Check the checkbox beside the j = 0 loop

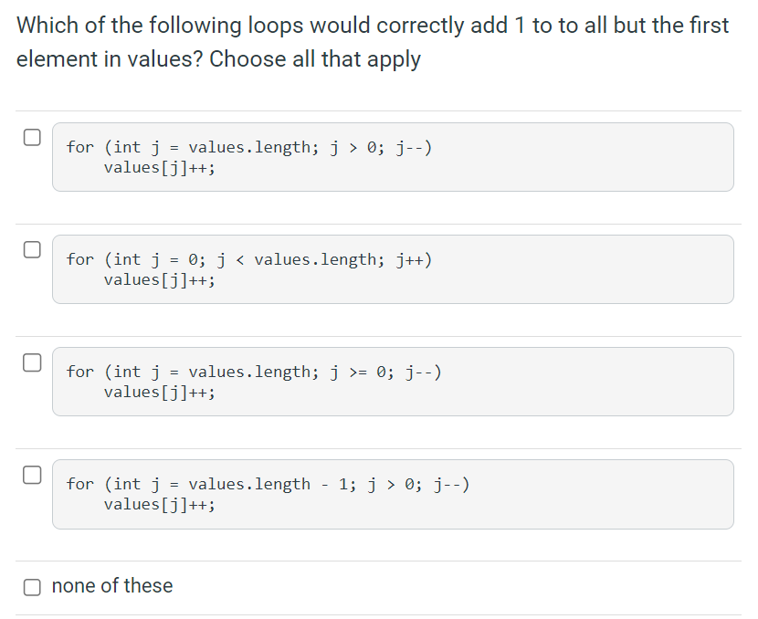point(32,247)
